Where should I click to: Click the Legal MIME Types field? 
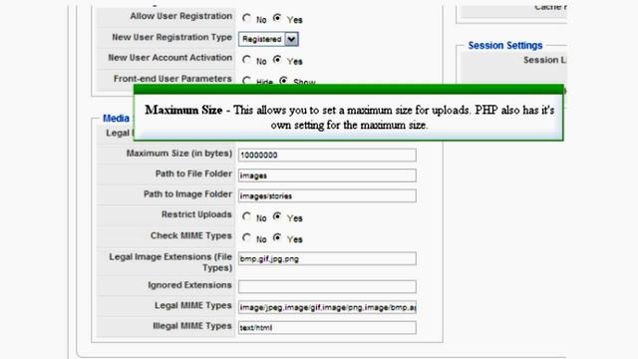327,307
